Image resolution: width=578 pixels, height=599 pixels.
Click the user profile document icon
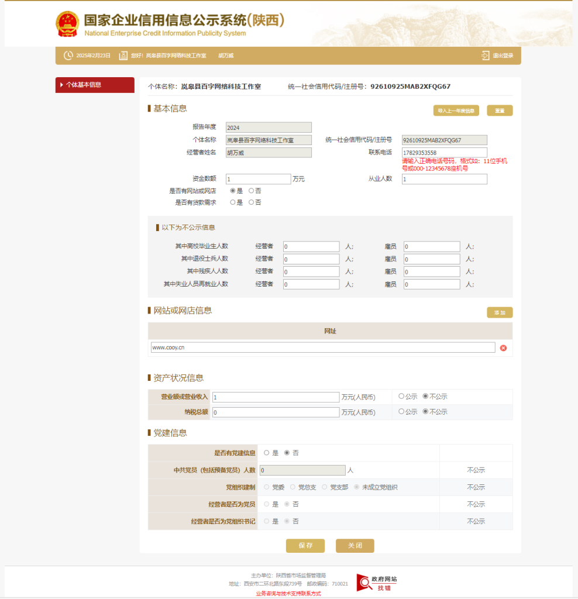coord(123,56)
